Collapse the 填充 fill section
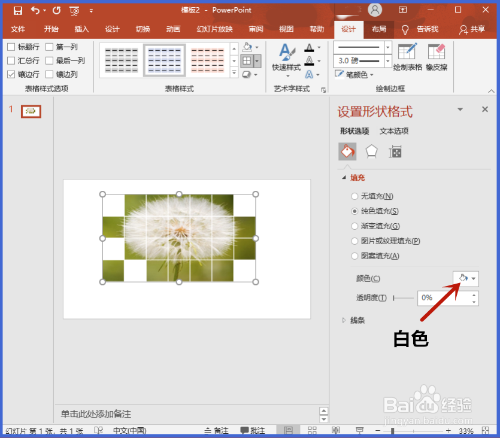This screenshot has width=500, height=438. point(343,177)
